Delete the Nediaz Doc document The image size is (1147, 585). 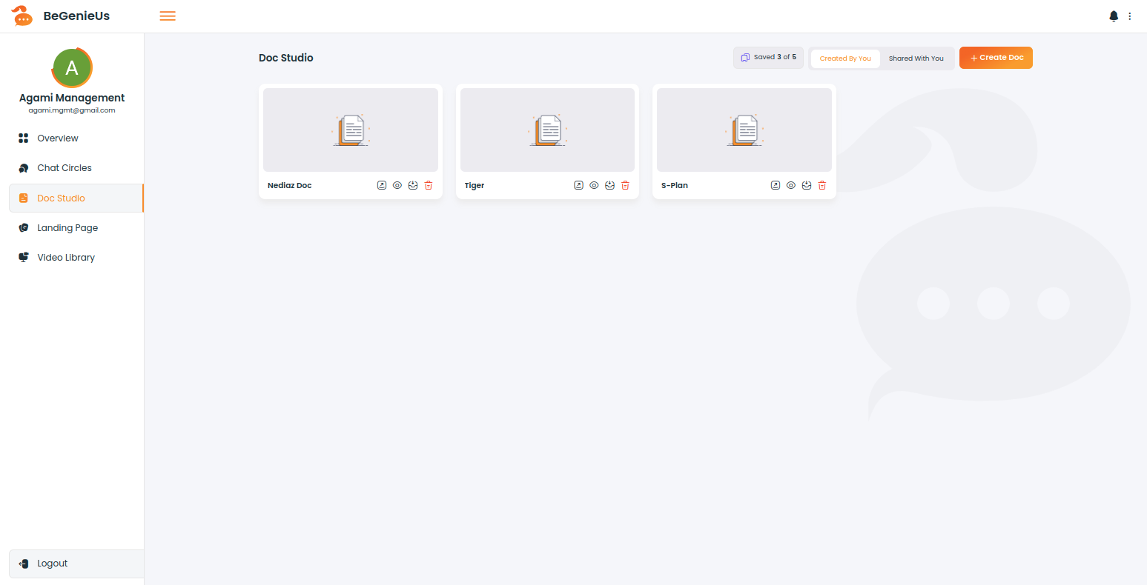click(x=429, y=185)
